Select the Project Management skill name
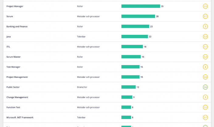 pos(17,77)
